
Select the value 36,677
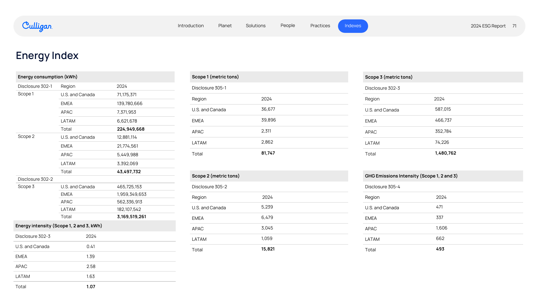pos(268,109)
